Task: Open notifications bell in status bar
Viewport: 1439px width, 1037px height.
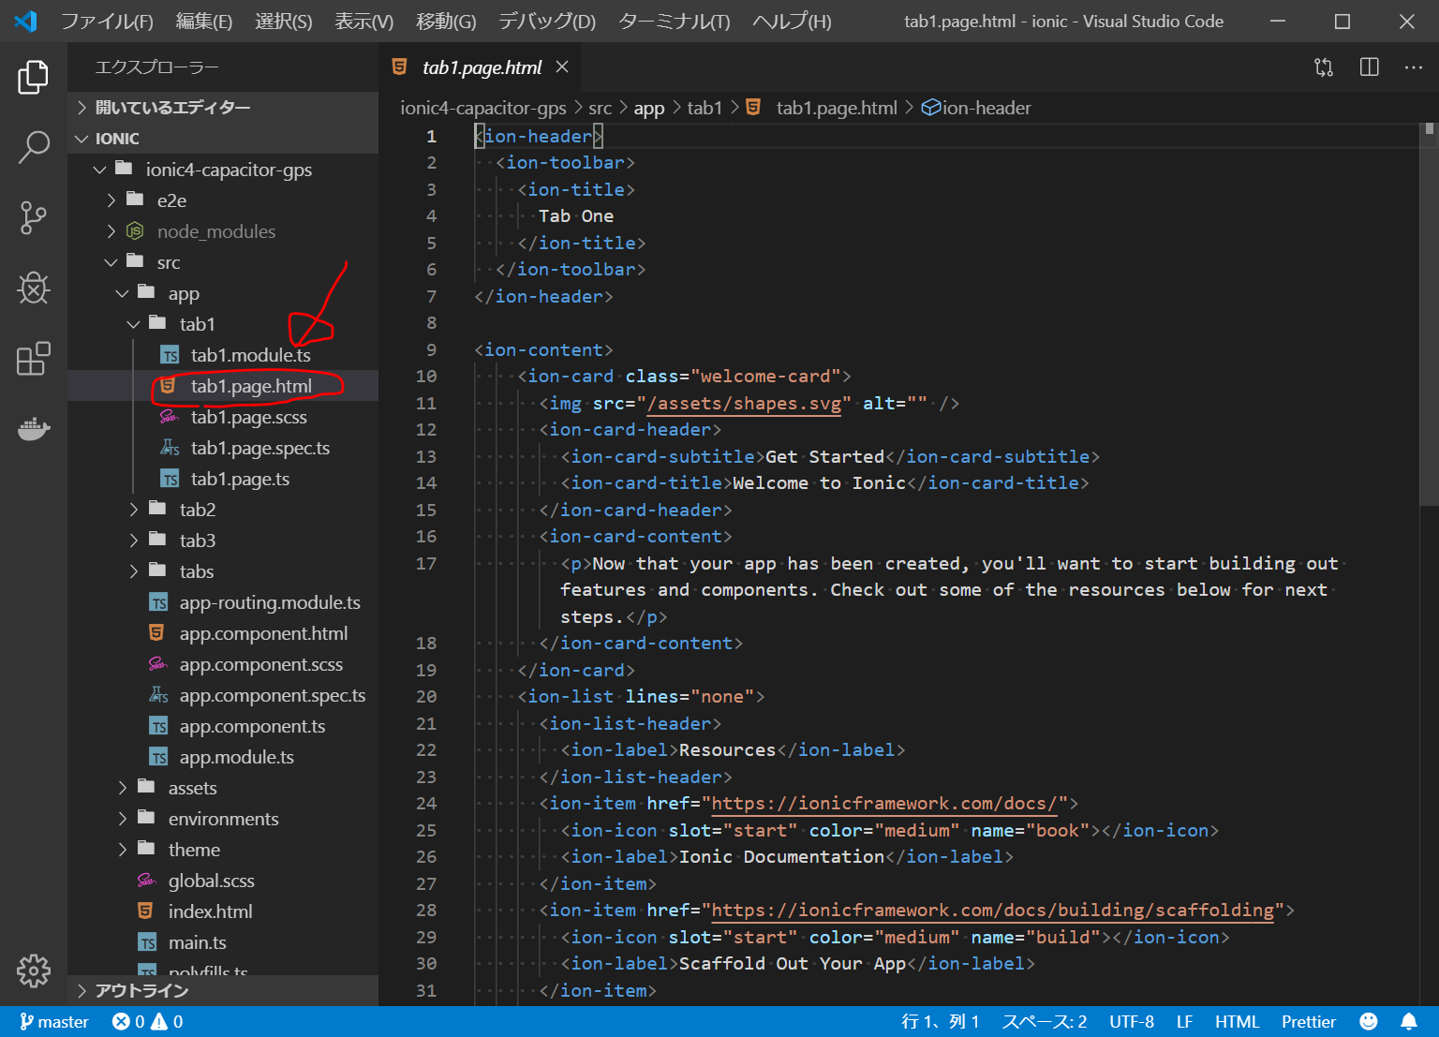Action: point(1408,1021)
